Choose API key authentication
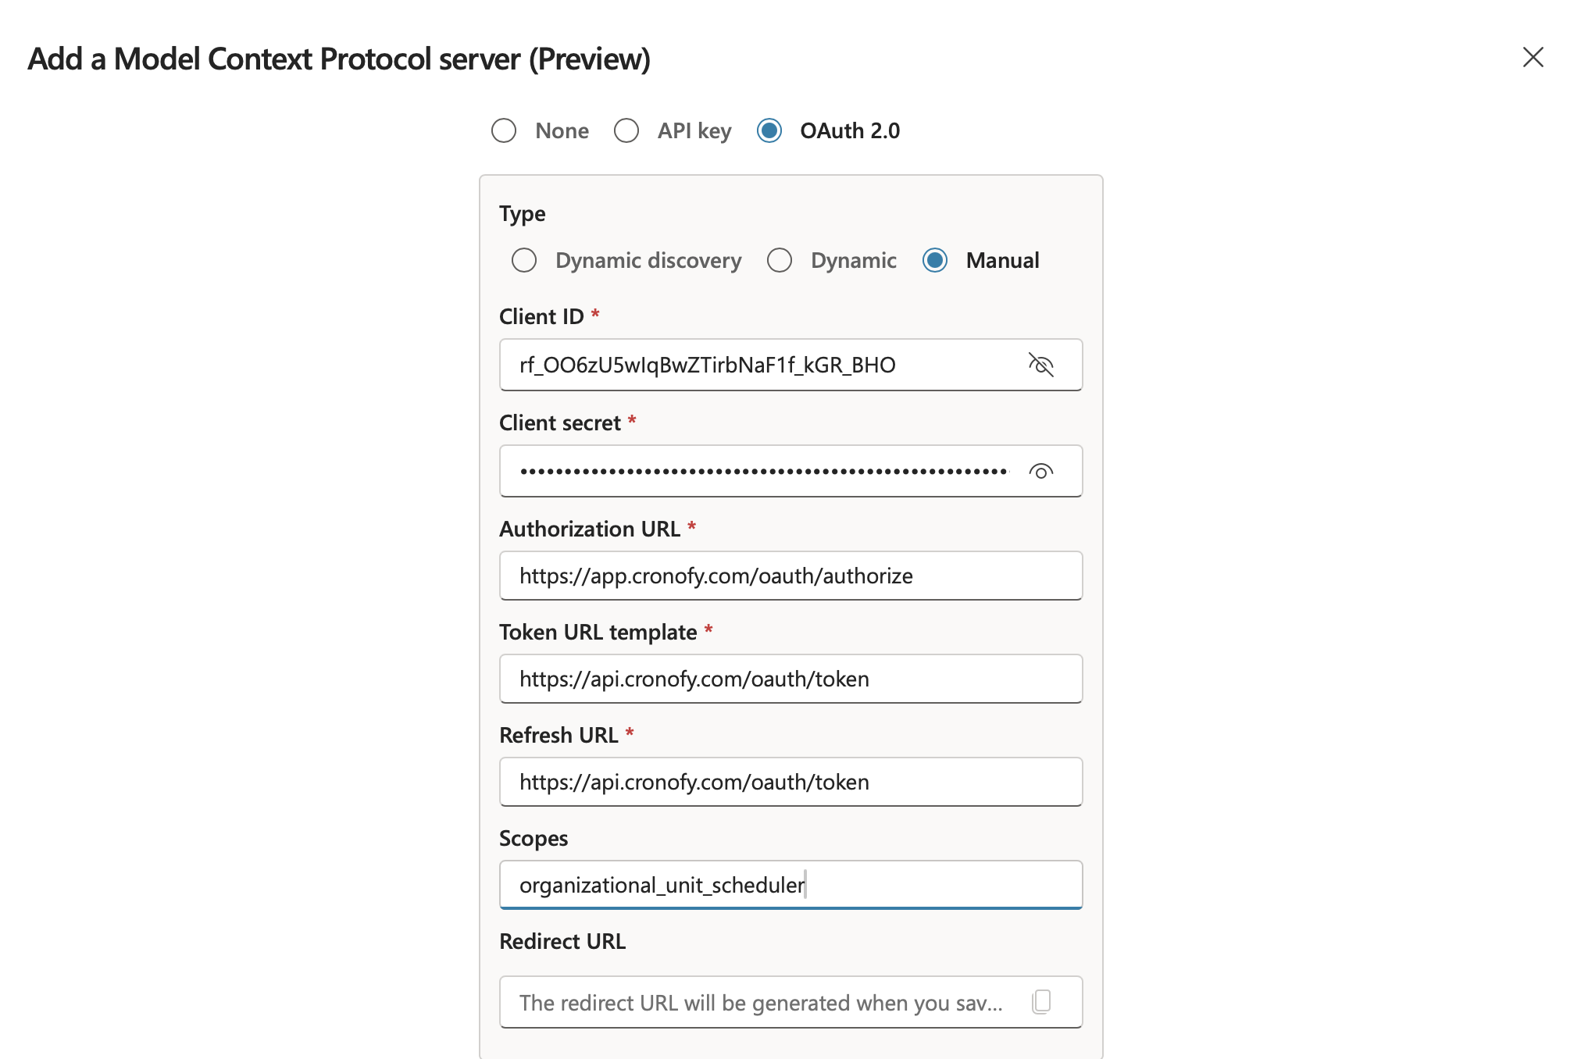Viewport: 1581px width, 1059px height. (x=626, y=130)
